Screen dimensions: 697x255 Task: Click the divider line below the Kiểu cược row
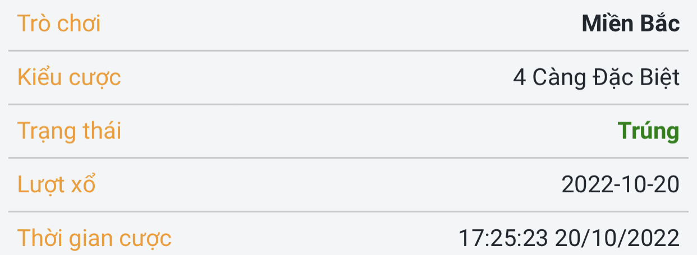coord(348,104)
